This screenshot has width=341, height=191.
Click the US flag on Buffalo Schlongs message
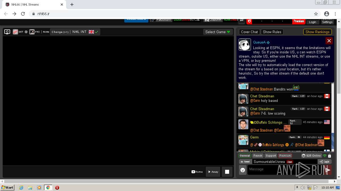pyautogui.click(x=327, y=122)
